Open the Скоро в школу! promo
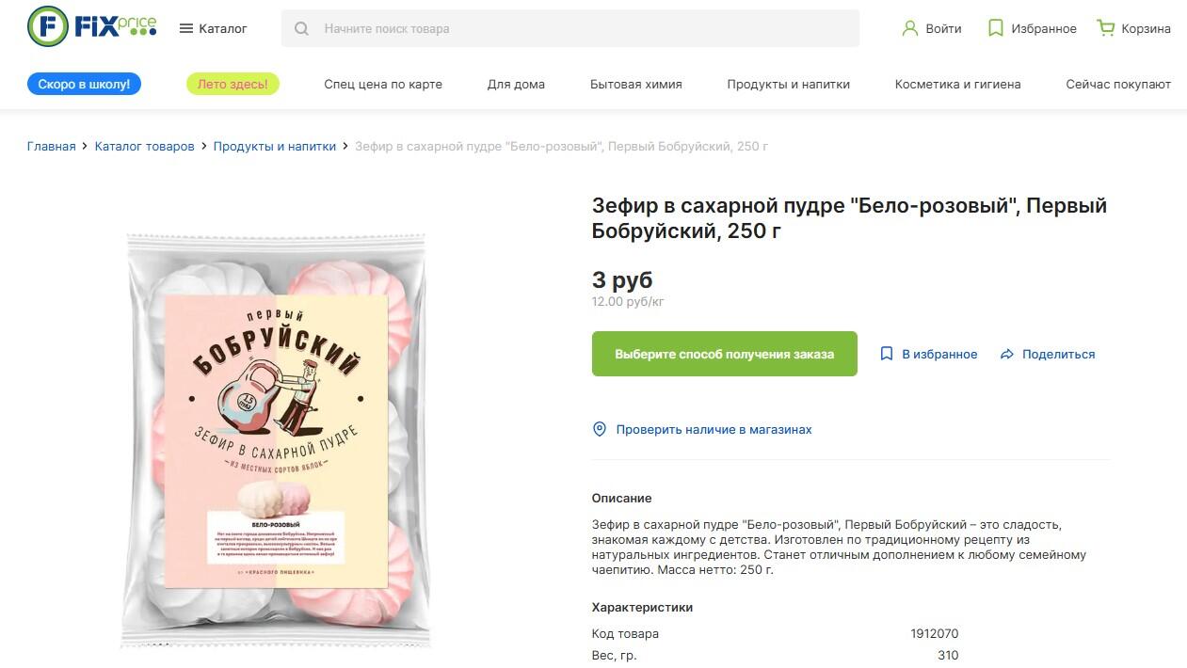 [x=85, y=85]
